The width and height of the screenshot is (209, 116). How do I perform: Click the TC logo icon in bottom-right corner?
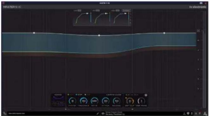205,113
